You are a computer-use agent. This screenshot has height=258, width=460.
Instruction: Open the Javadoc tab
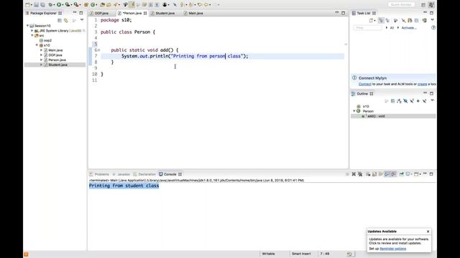click(124, 174)
